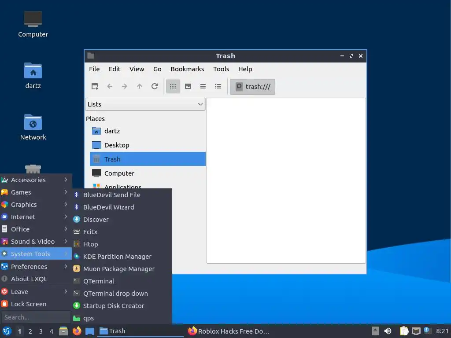Click the LXQt start menu button
This screenshot has height=338, width=451.
[7, 331]
